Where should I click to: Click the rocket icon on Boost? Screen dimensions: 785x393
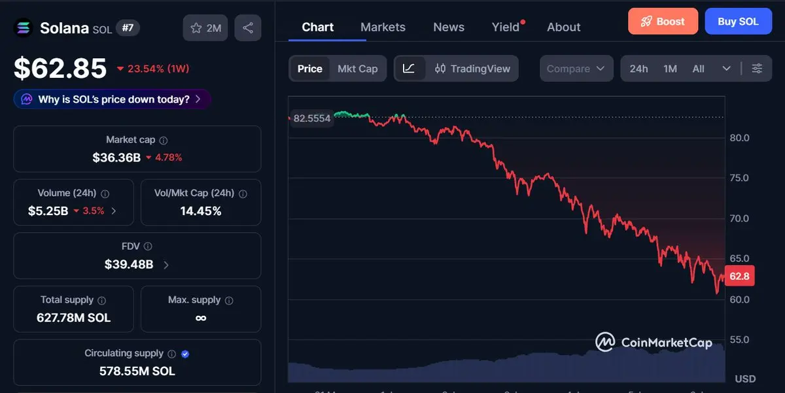(x=646, y=22)
